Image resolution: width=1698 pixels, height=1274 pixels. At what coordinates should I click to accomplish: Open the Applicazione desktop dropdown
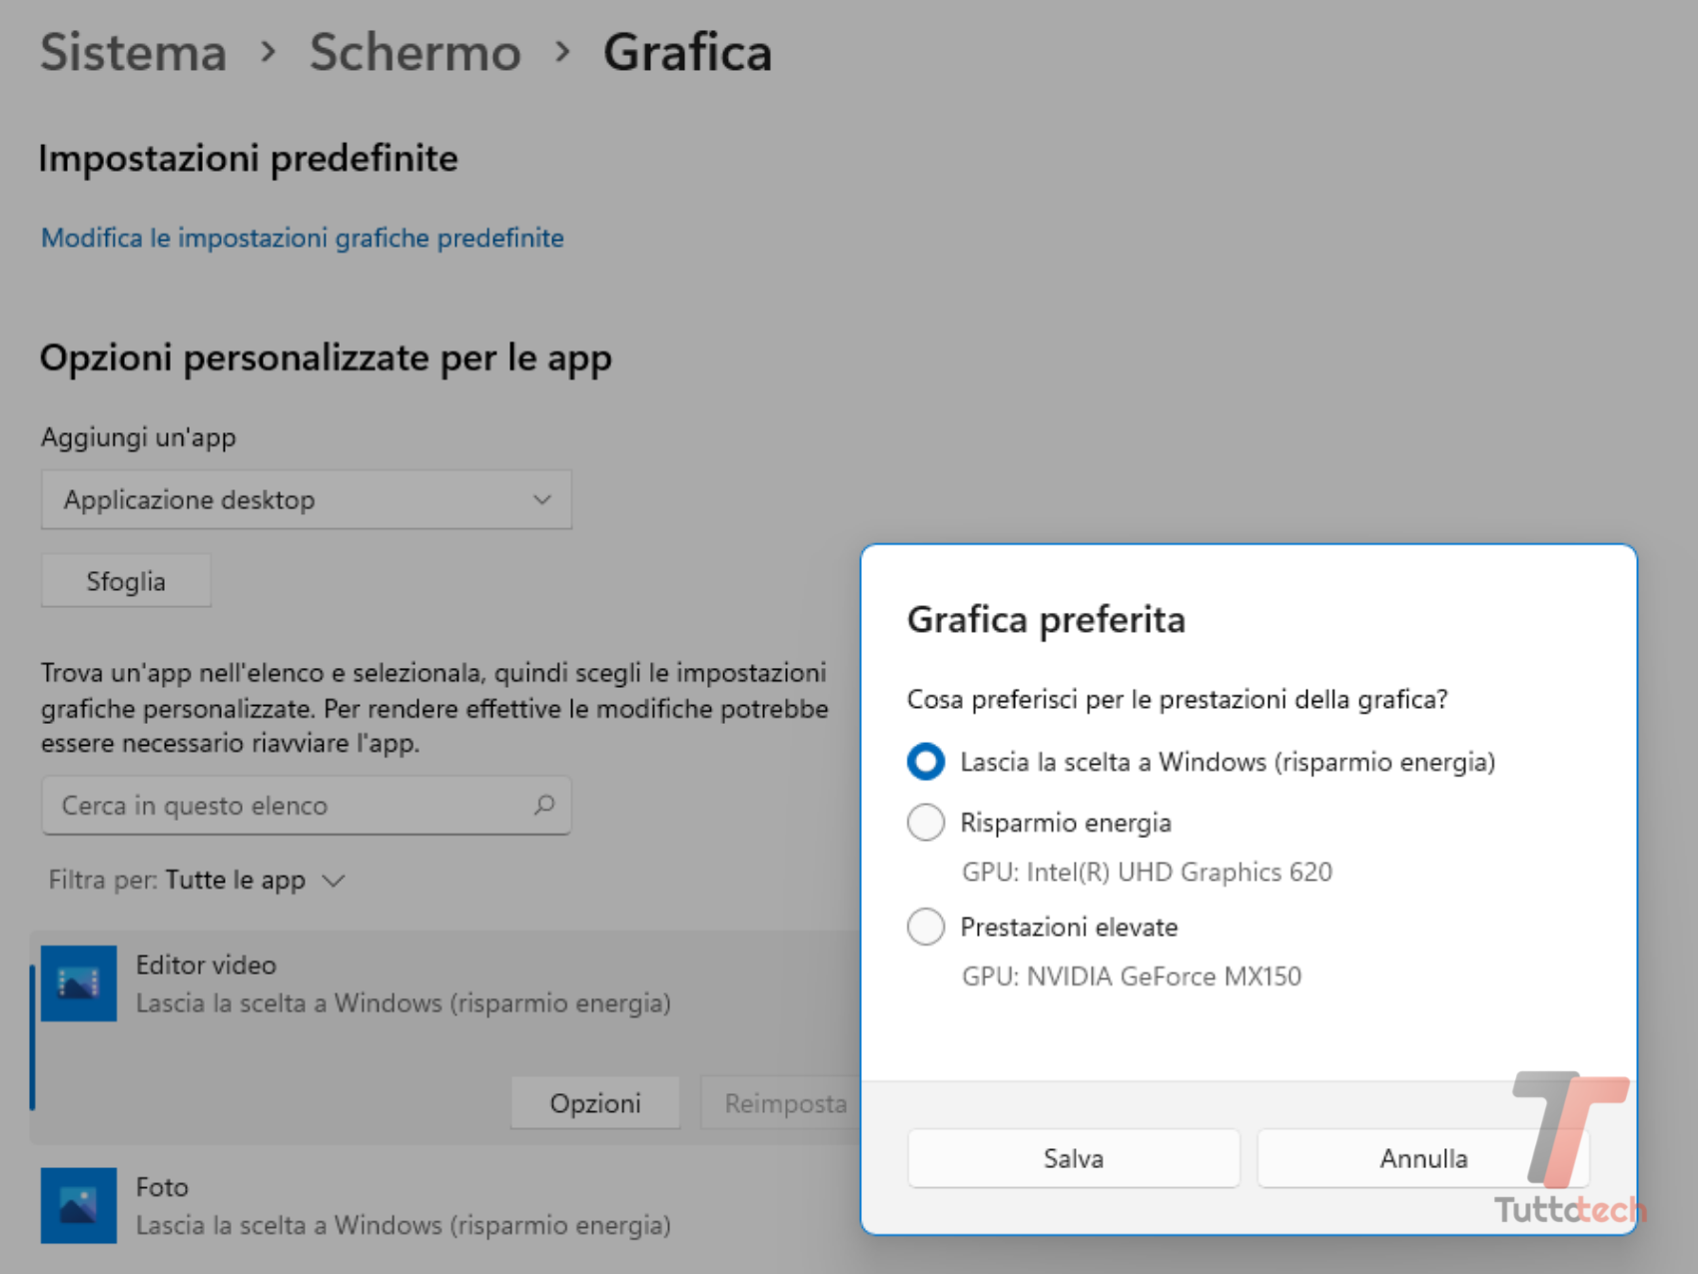click(x=306, y=499)
